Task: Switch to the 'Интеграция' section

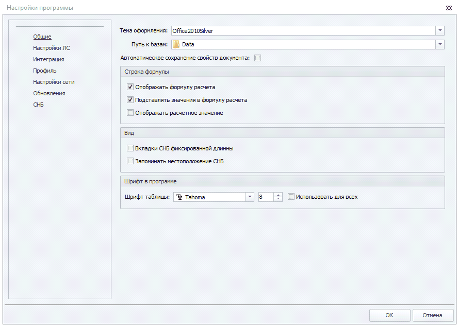Action: pyautogui.click(x=48, y=59)
